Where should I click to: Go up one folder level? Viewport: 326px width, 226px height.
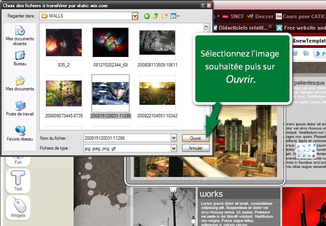tap(155, 16)
